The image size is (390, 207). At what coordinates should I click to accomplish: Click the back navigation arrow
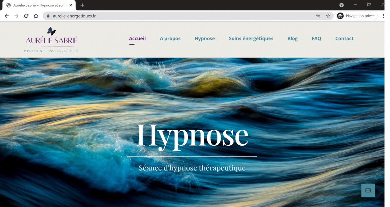pyautogui.click(x=6, y=16)
